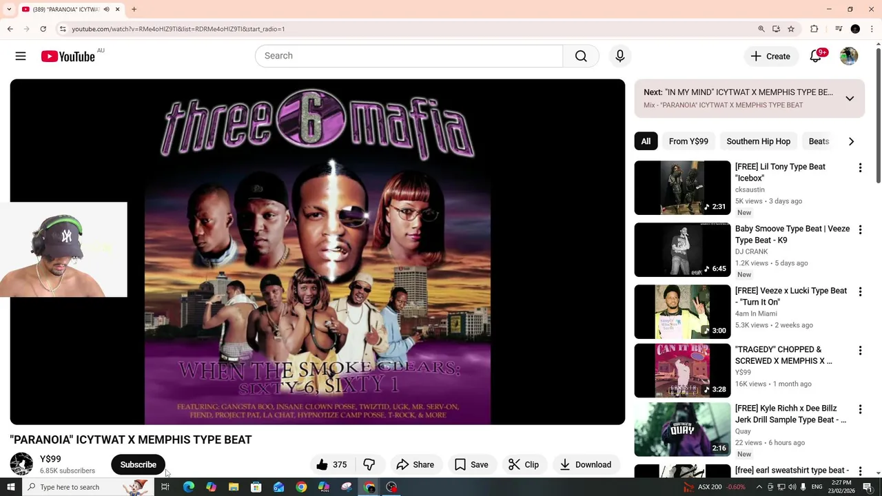The height and width of the screenshot is (496, 882).
Task: Filter by Beats chip
Action: (x=819, y=141)
